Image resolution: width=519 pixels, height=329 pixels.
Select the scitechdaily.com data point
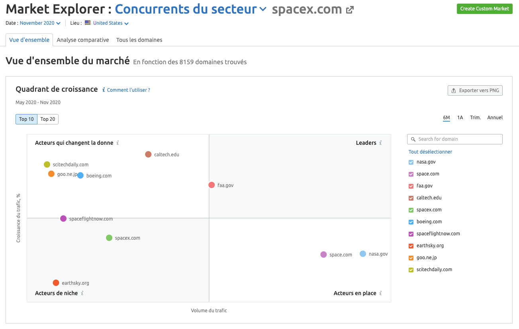[47, 164]
